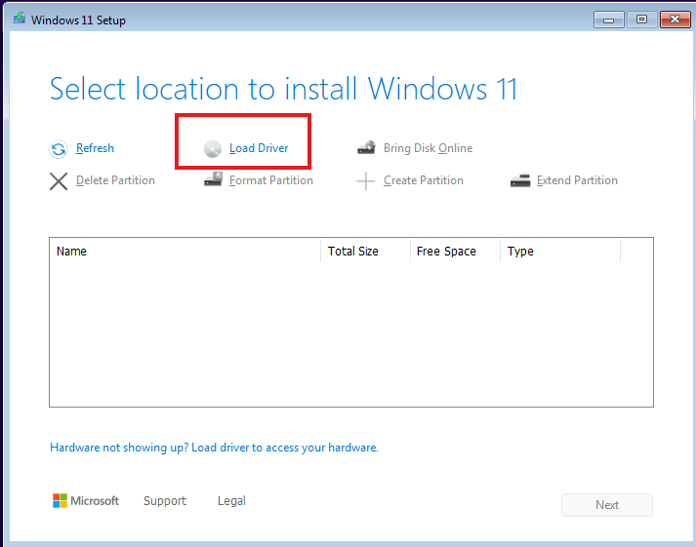Click the Load Driver disc icon
Image resolution: width=696 pixels, height=547 pixels.
pyautogui.click(x=213, y=149)
